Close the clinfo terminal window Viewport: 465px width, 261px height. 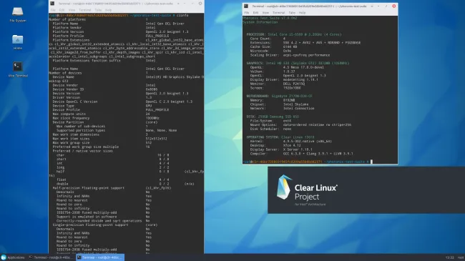click(200, 4)
